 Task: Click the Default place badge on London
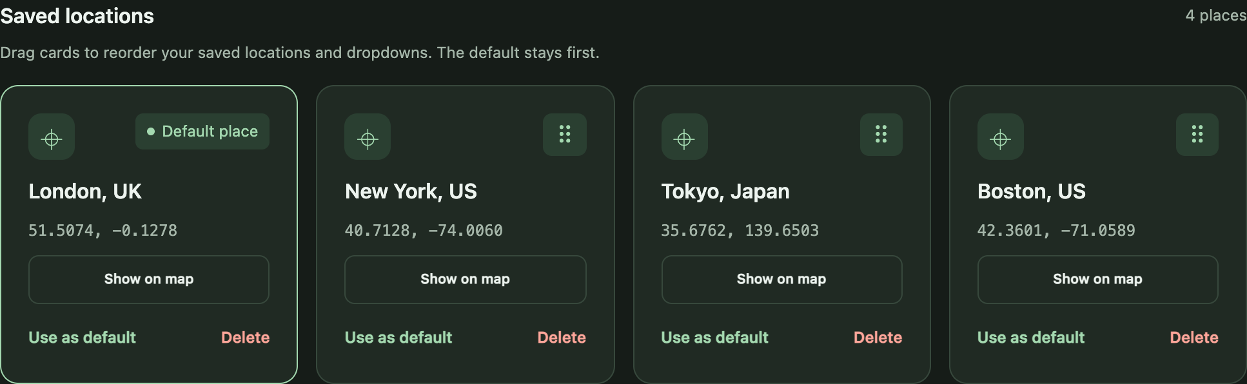[x=202, y=131]
